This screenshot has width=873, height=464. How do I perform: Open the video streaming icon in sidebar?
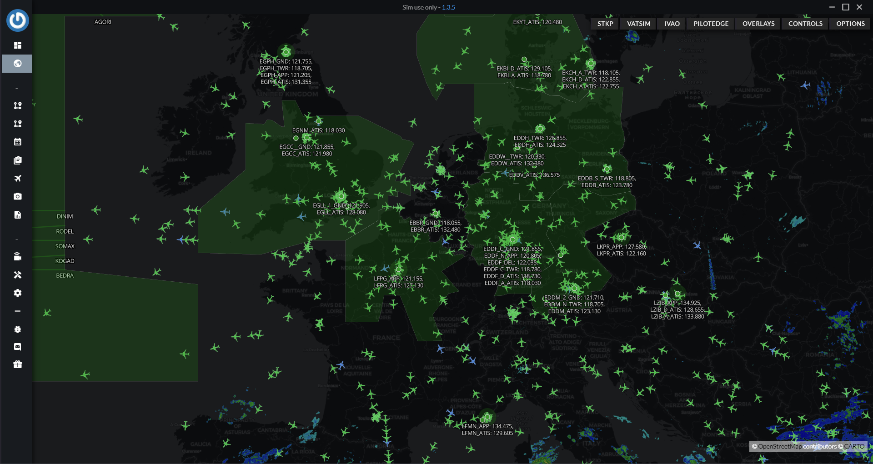point(17,256)
